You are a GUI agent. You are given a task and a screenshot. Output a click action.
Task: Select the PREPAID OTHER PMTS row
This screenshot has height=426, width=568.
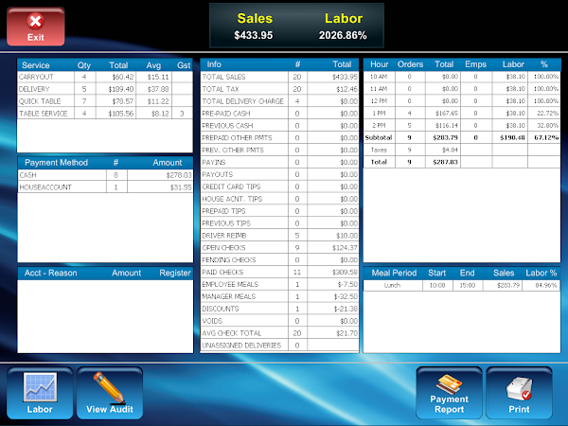click(x=279, y=138)
